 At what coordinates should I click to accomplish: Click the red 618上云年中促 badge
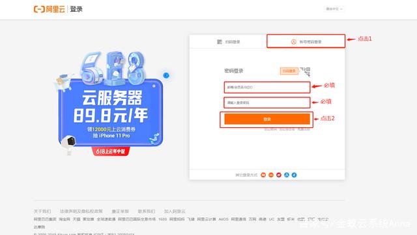pos(111,151)
